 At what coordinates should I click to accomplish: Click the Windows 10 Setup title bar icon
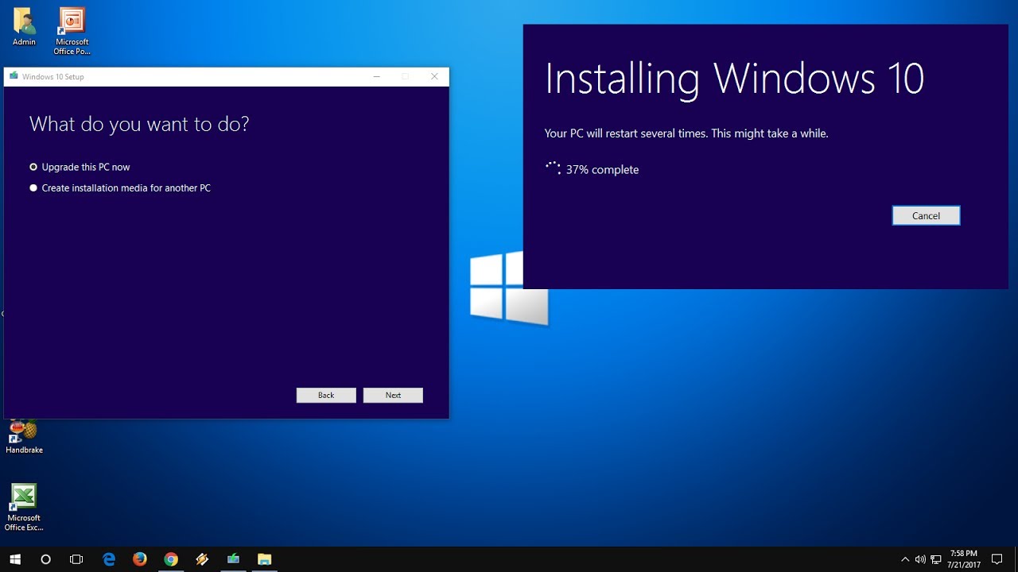click(x=14, y=76)
